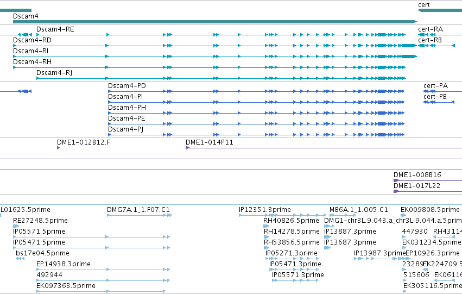
Task: Click the cert gene label
Action: 423,5
